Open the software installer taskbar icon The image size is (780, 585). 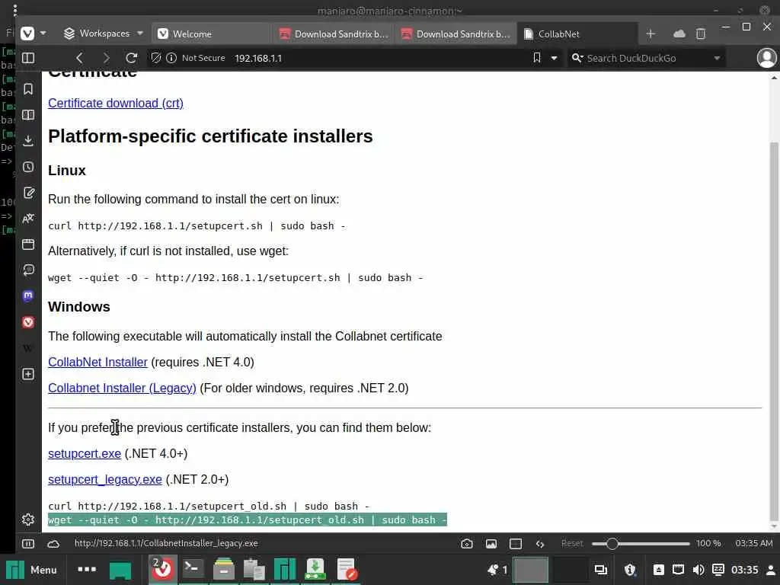point(315,570)
